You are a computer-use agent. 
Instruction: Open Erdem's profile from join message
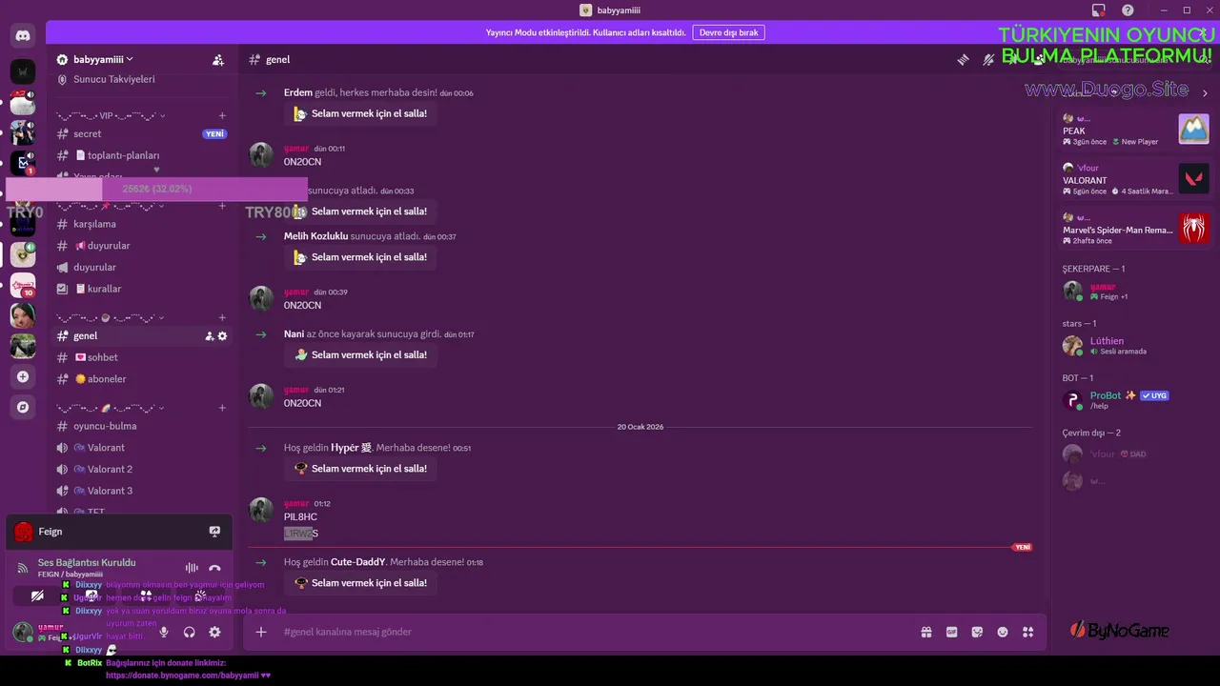298,92
